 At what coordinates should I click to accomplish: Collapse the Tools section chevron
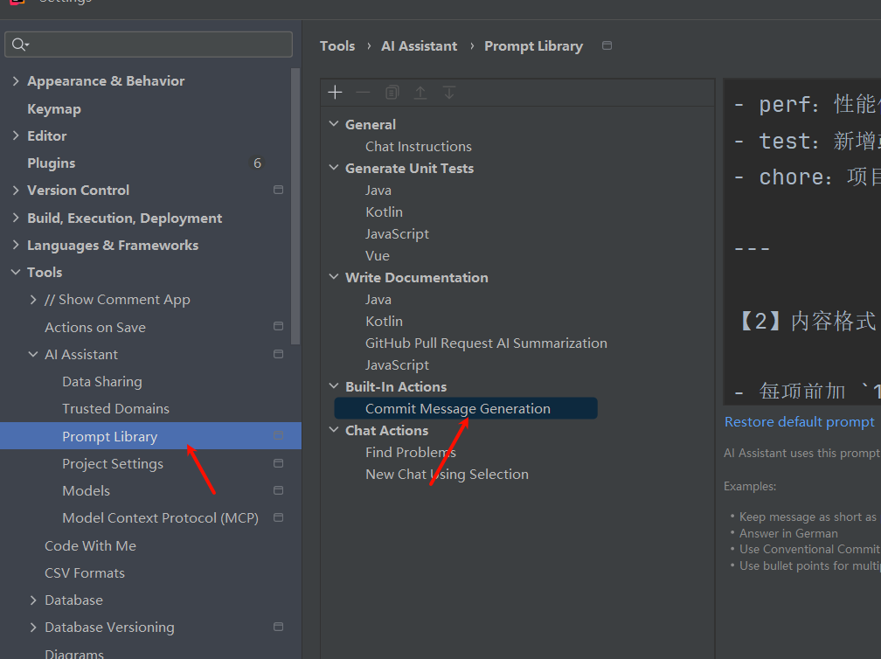coord(16,273)
